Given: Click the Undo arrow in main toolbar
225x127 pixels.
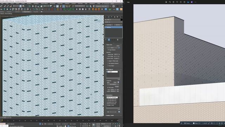Looking at the screenshot, I should coord(1,6).
